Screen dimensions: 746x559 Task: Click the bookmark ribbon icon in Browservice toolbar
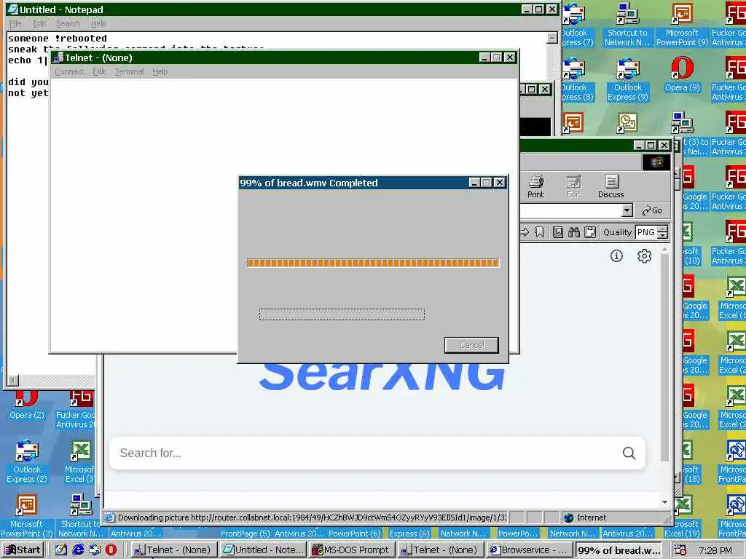point(540,232)
